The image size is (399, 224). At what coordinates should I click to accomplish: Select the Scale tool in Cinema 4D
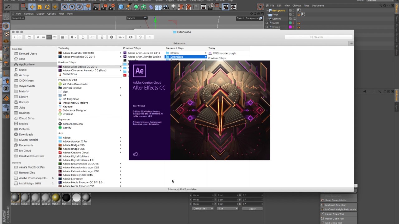tap(40, 7)
